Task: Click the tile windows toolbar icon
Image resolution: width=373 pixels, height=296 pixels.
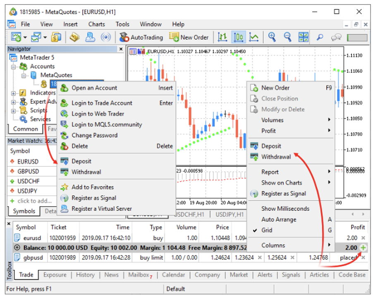Action: point(304,37)
